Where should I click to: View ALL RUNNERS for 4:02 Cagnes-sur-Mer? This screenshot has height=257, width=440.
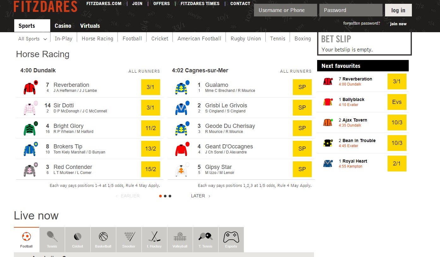(296, 71)
